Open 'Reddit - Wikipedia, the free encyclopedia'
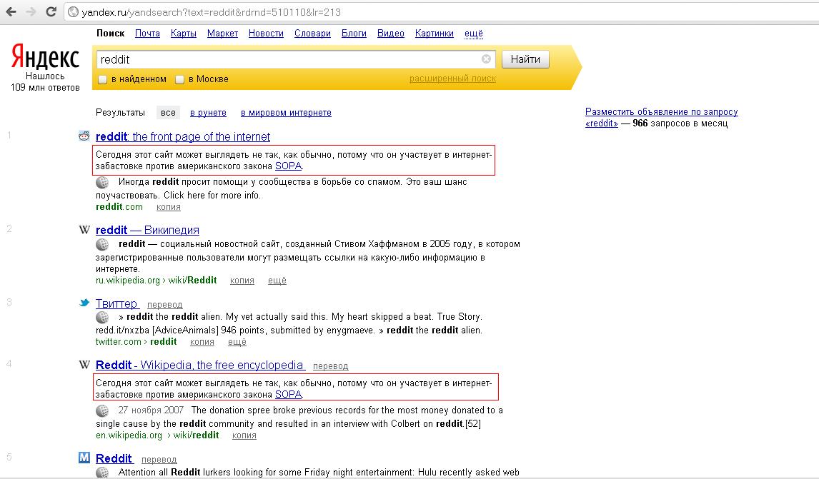Viewport: 819px width, 479px height. [x=199, y=365]
